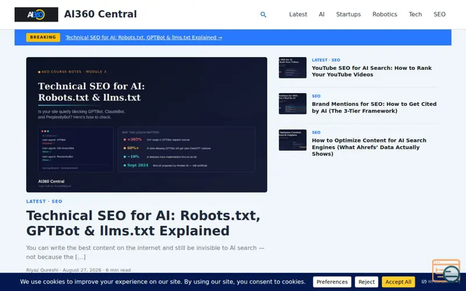Reject cookies

(366, 282)
